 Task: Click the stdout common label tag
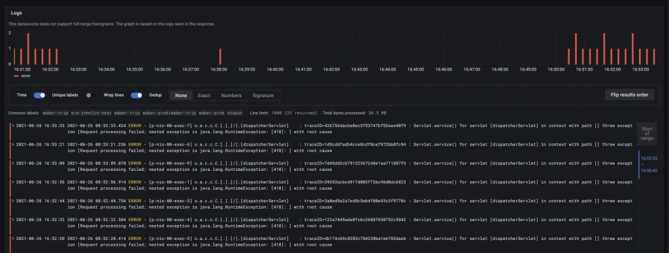[235, 113]
